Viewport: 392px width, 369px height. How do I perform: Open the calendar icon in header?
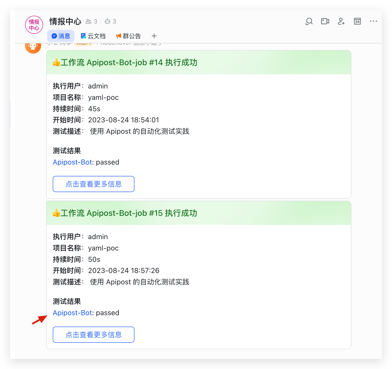coord(357,21)
